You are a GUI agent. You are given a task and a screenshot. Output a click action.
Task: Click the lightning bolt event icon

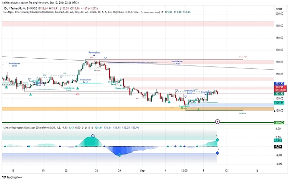[x=218, y=122]
